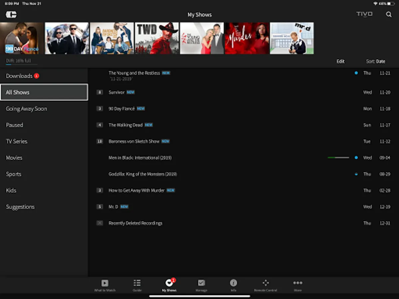This screenshot has width=399, height=299.
Task: Select the Going Away Soon category
Action: tap(27, 109)
